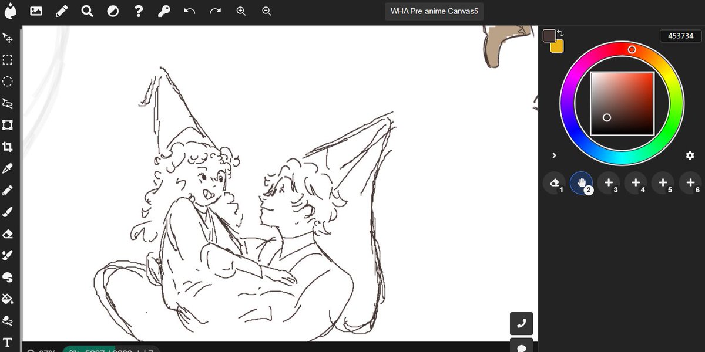Select the Crop tool
705x352 pixels.
click(8, 147)
